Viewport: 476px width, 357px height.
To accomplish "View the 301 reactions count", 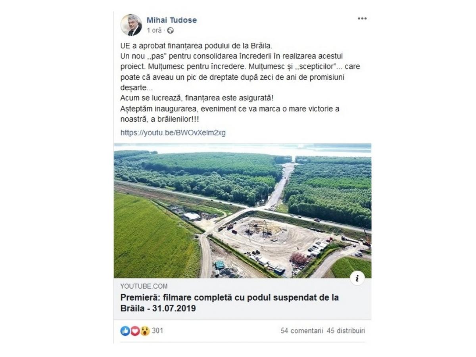I will (x=157, y=330).
